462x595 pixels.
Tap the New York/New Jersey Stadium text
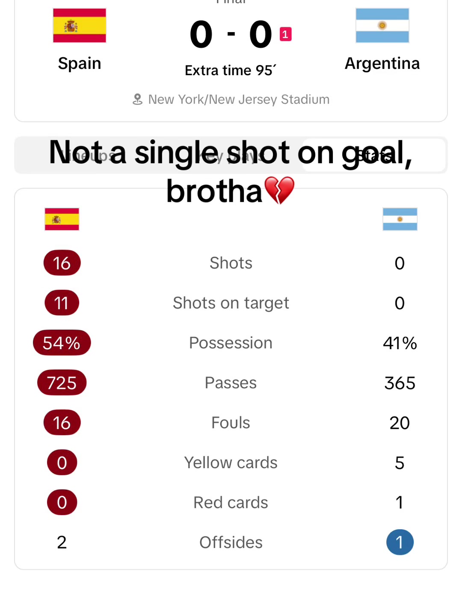coord(239,100)
